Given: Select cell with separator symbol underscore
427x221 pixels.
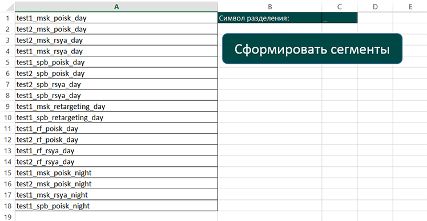Looking at the screenshot, I should coord(339,18).
